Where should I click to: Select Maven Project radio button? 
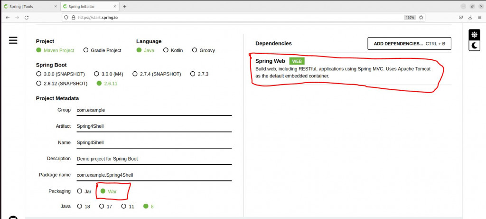(x=55, y=50)
